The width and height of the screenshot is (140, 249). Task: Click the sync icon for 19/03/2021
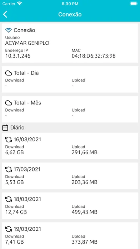pyautogui.click(x=9, y=229)
